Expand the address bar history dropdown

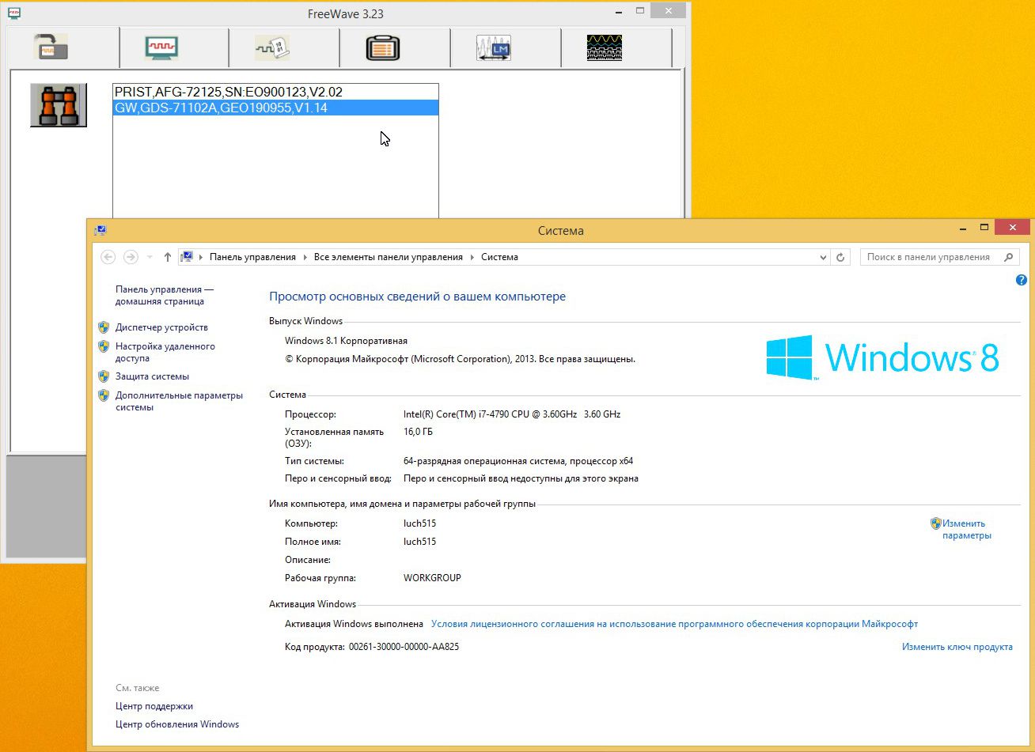824,257
